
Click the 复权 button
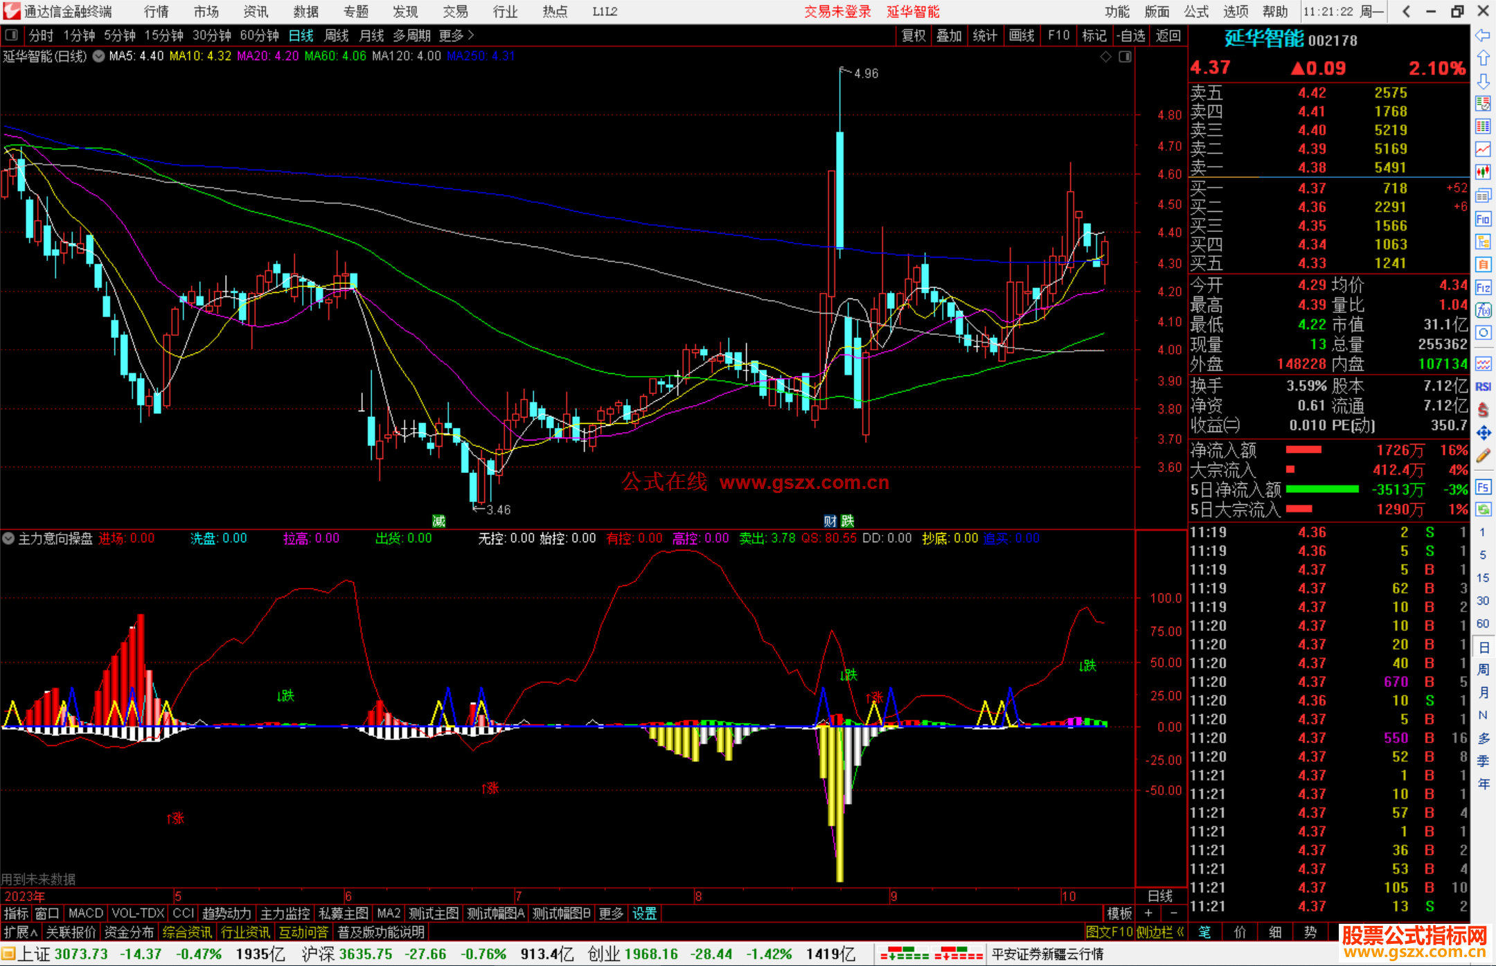tap(914, 35)
